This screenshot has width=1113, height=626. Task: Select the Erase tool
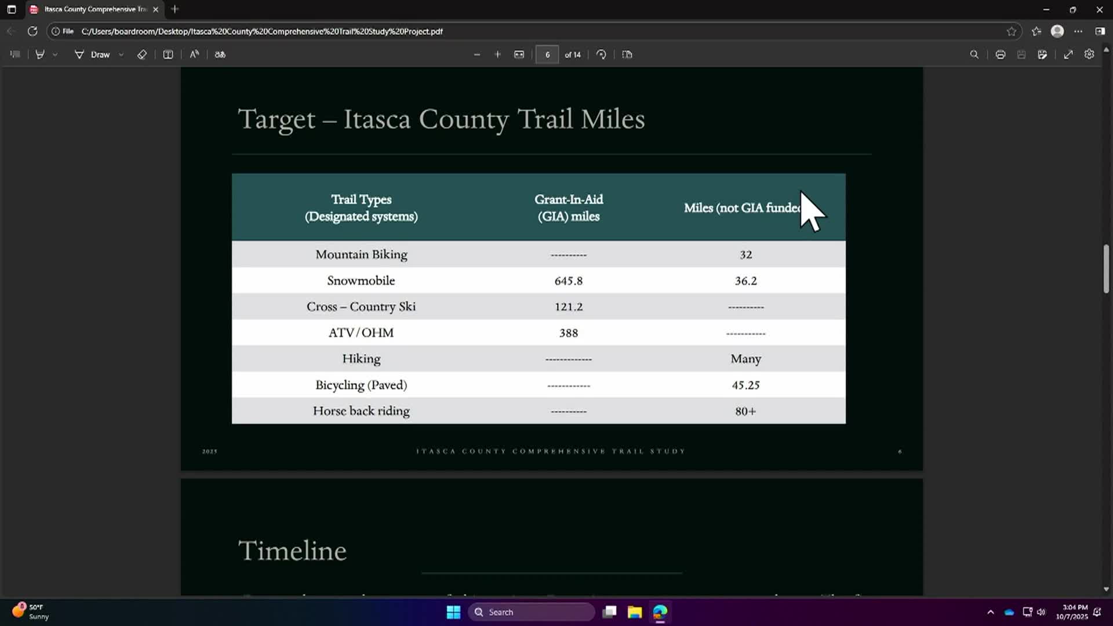[x=142, y=54]
